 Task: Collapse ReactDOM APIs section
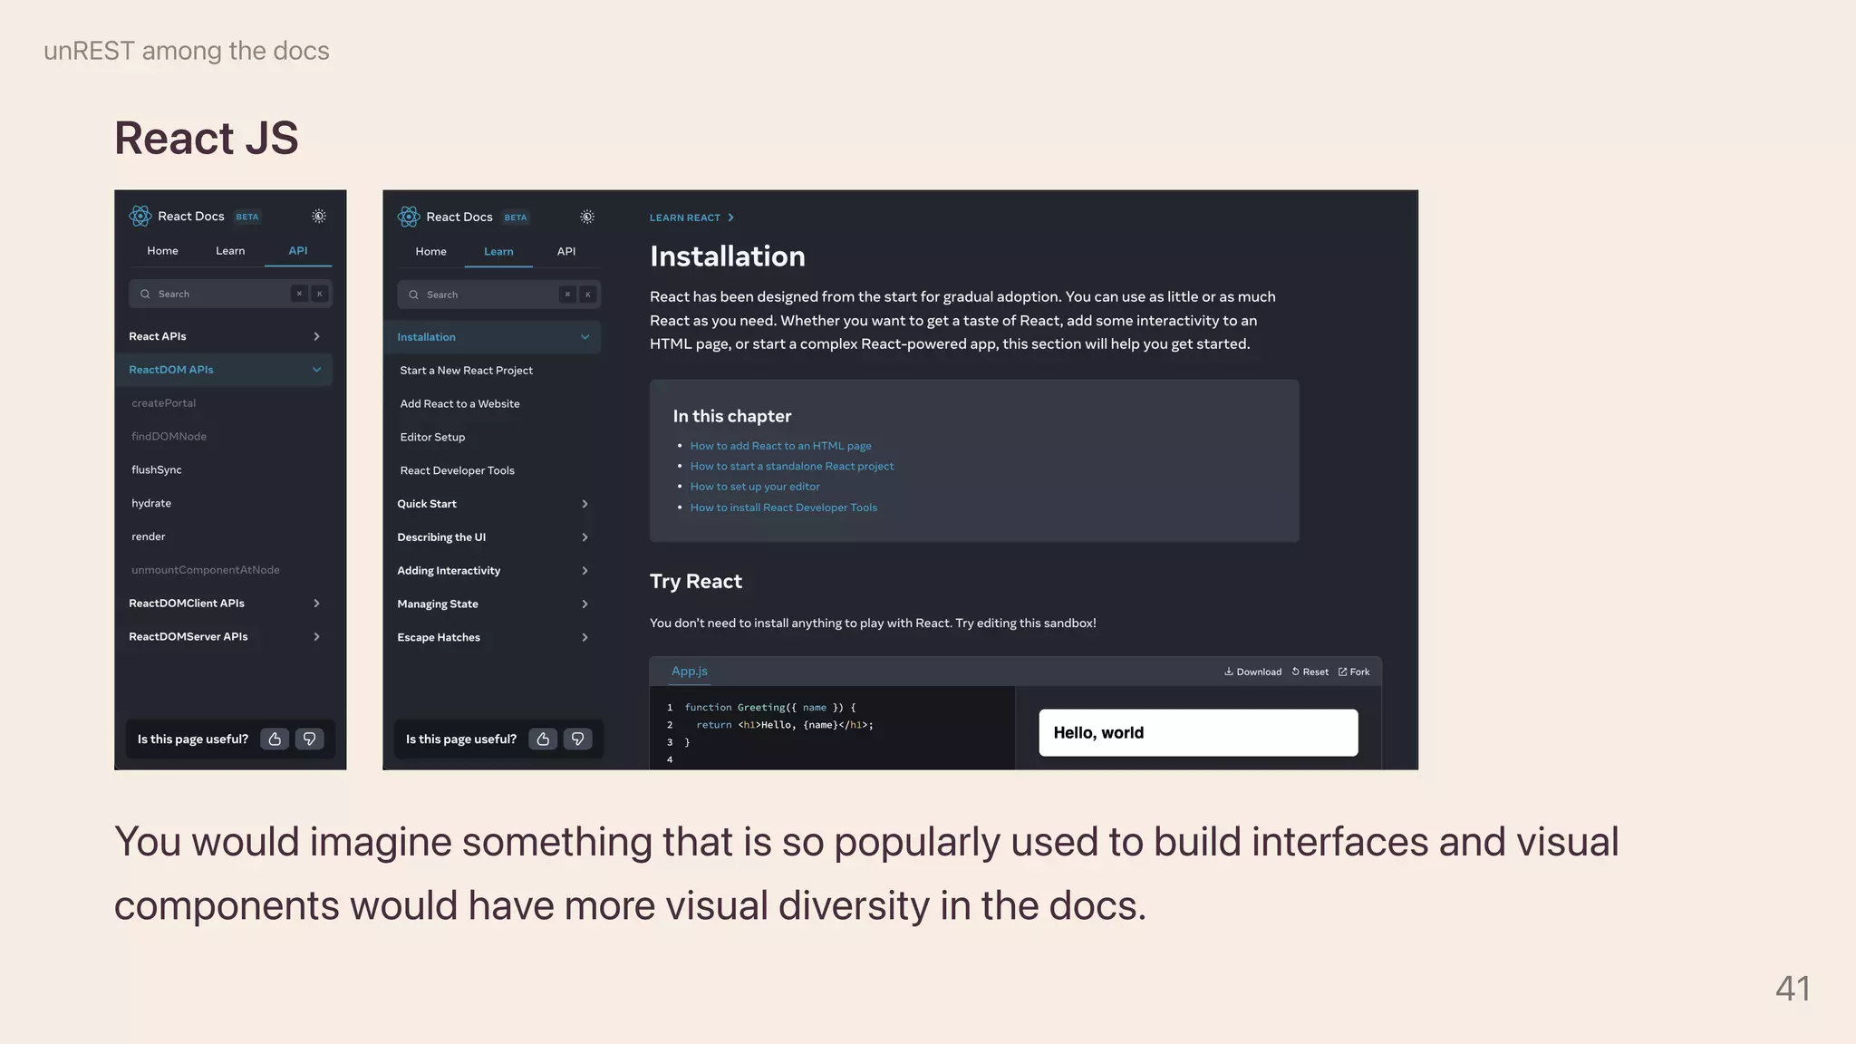225,370
